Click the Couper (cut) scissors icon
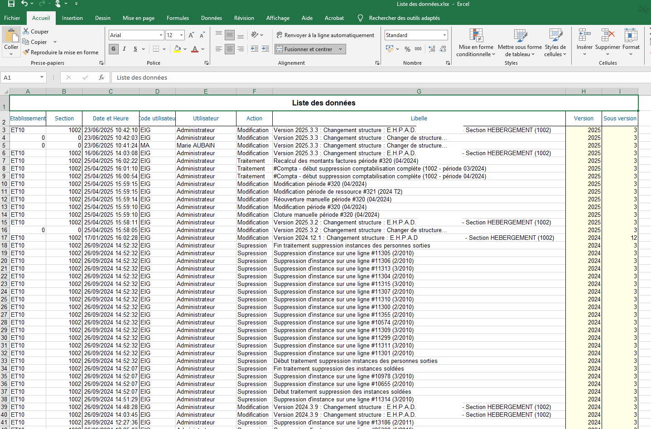 click(x=26, y=32)
